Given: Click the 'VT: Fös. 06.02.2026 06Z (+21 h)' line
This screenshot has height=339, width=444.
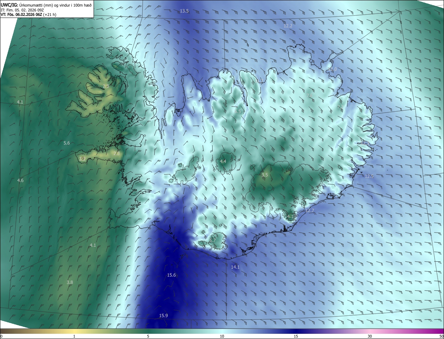Looking at the screenshot, I should [28, 15].
